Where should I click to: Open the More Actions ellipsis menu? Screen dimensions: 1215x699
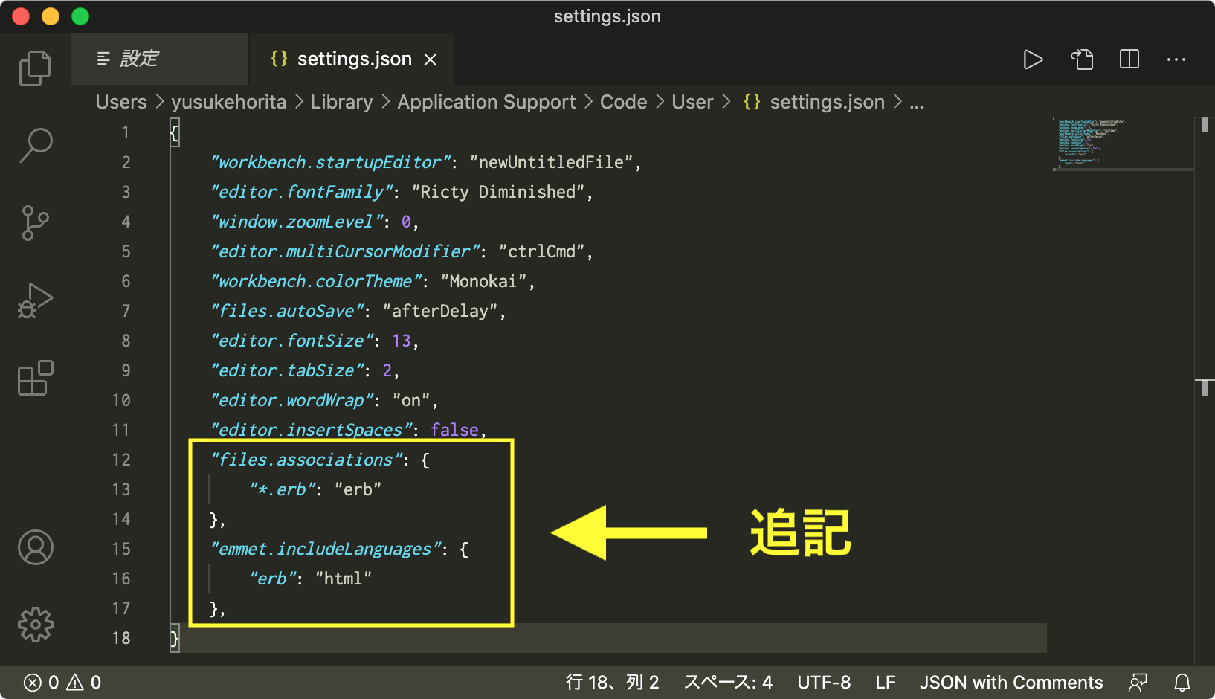(1176, 59)
